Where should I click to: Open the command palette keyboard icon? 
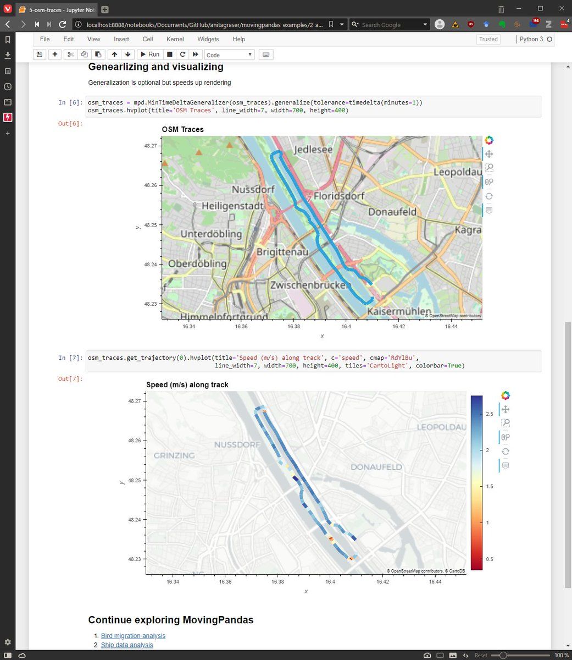(266, 54)
